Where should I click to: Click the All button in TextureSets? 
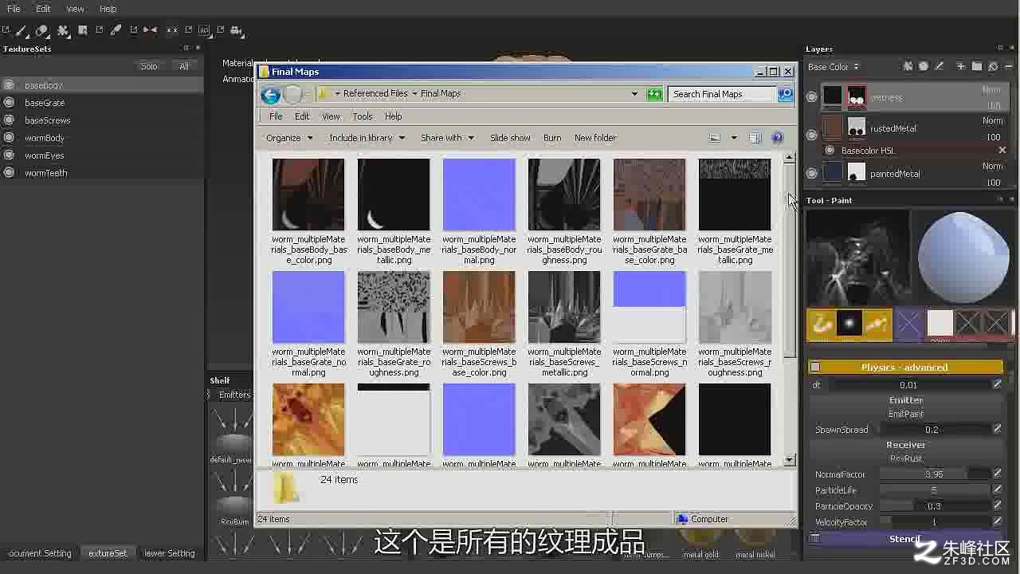[184, 66]
